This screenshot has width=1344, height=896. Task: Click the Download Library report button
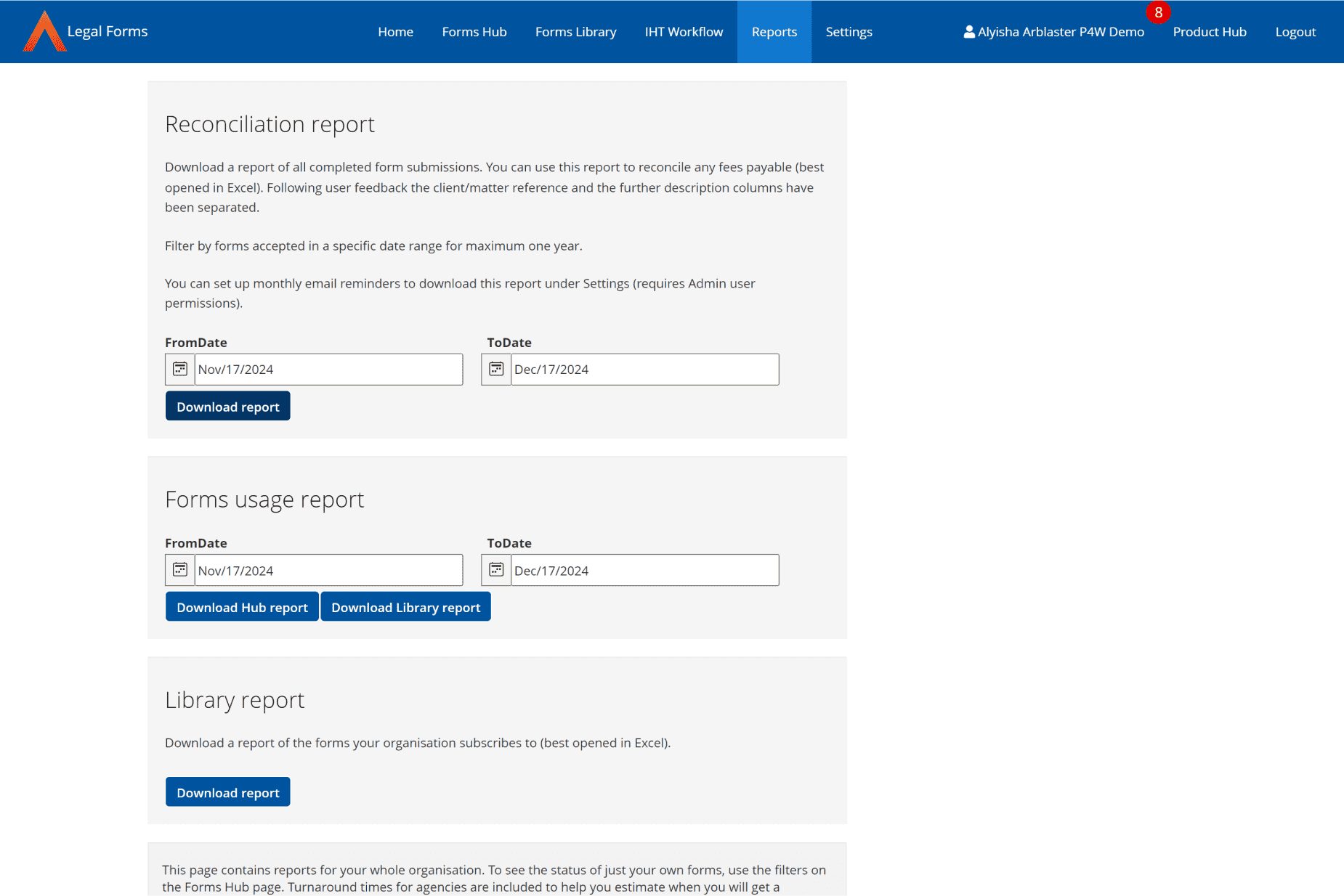coord(405,607)
